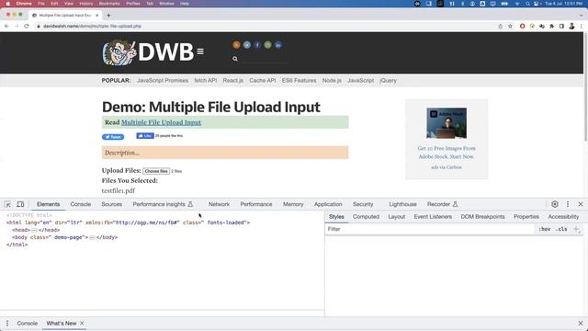588x331 pixels.
Task: Toggle the .cls class editor
Action: point(561,229)
